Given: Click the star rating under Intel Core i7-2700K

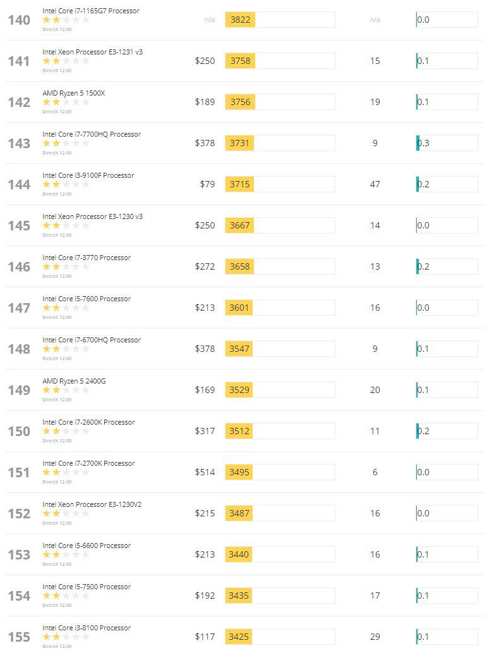Looking at the screenshot, I should (66, 473).
